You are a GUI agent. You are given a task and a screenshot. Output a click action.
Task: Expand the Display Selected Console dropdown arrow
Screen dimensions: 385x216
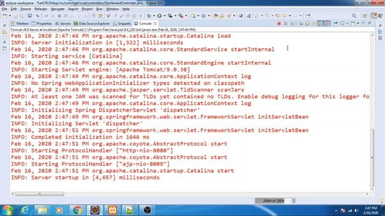tap(347, 23)
